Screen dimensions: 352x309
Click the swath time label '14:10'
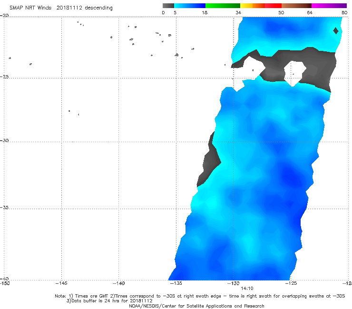247,289
